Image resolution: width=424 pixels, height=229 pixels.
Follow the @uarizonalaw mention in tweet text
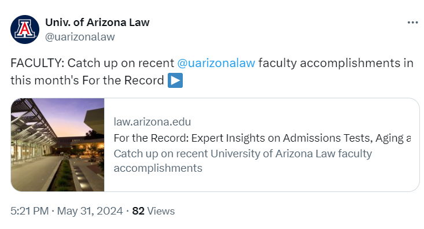(x=216, y=63)
